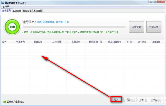Click the 导入 button
166x106 pixels.
[x=116, y=99]
